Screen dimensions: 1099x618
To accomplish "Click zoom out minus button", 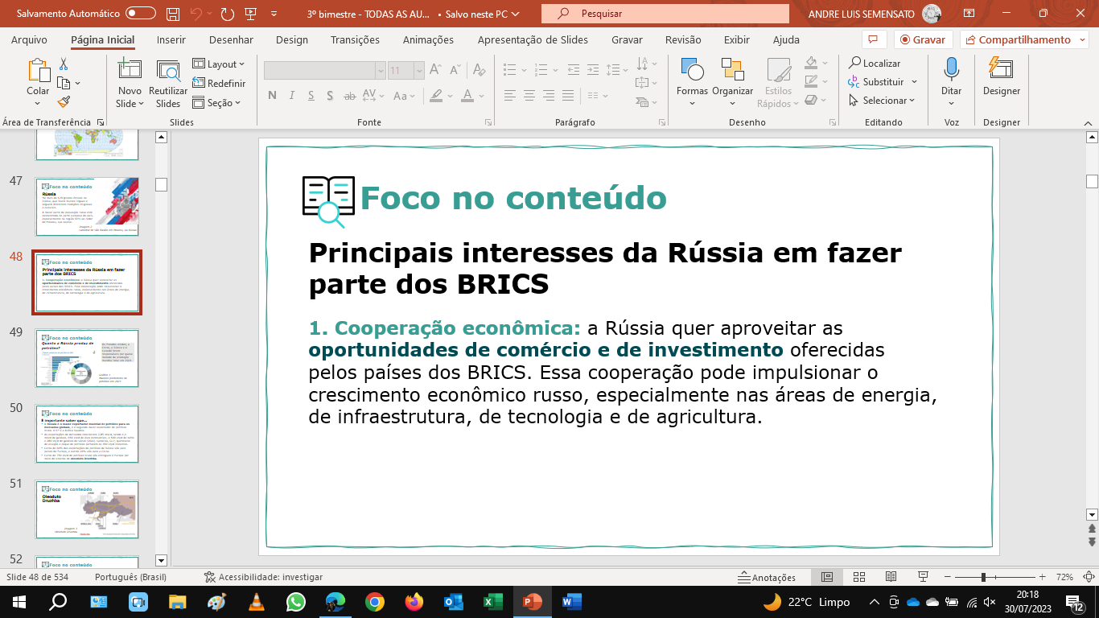I will [946, 577].
